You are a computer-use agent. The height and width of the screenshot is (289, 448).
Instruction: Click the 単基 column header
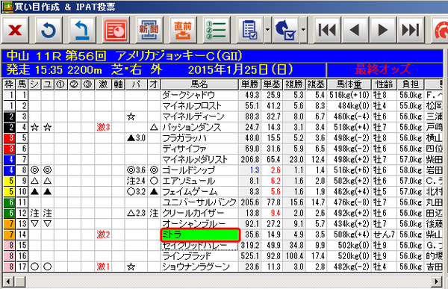tap(272, 84)
